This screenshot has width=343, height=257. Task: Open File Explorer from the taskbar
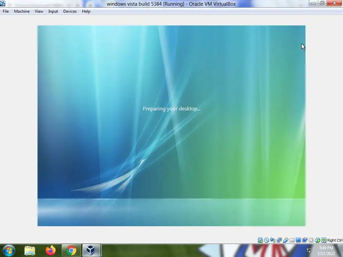[30, 250]
